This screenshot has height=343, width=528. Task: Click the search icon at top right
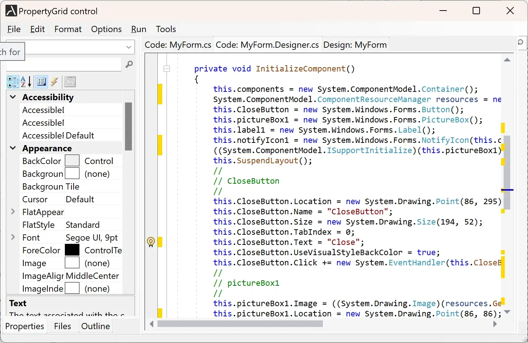pos(521,43)
